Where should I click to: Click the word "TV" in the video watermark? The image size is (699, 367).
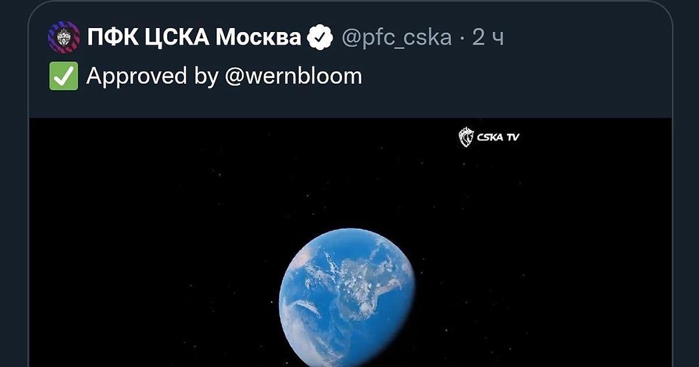[513, 137]
